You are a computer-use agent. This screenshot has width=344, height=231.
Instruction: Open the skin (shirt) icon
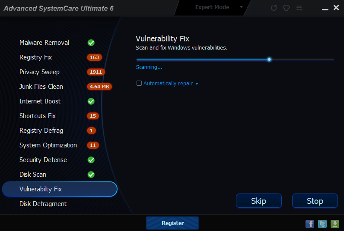click(x=286, y=8)
